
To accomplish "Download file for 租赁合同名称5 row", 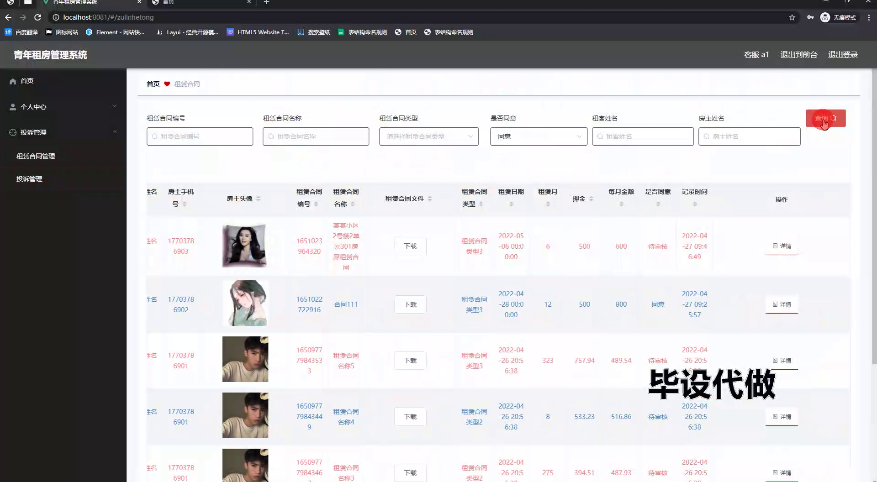I will tap(410, 361).
